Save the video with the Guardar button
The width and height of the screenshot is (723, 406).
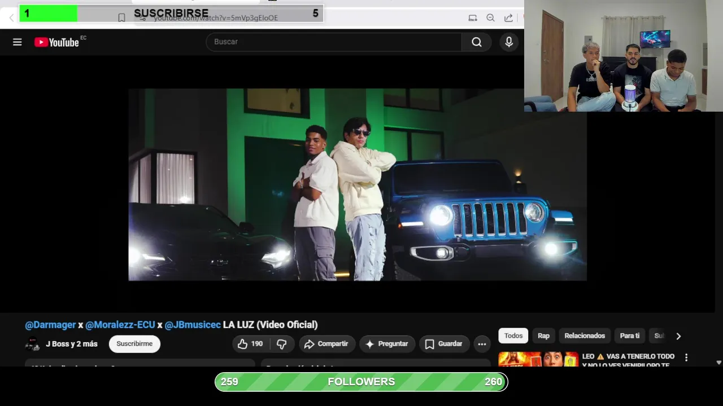point(444,344)
